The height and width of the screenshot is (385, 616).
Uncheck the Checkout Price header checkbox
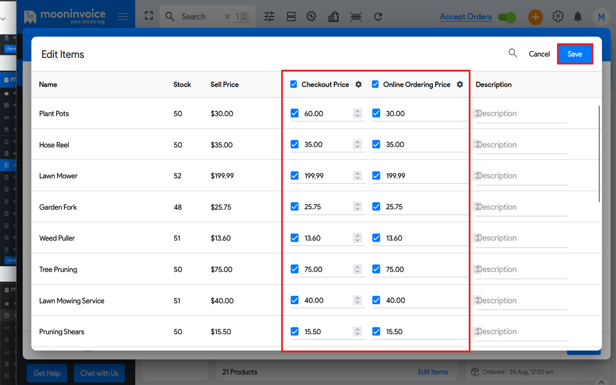tap(293, 84)
